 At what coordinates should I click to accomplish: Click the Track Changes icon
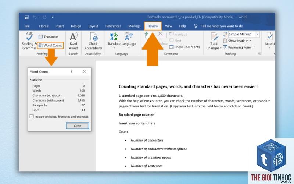(214, 36)
